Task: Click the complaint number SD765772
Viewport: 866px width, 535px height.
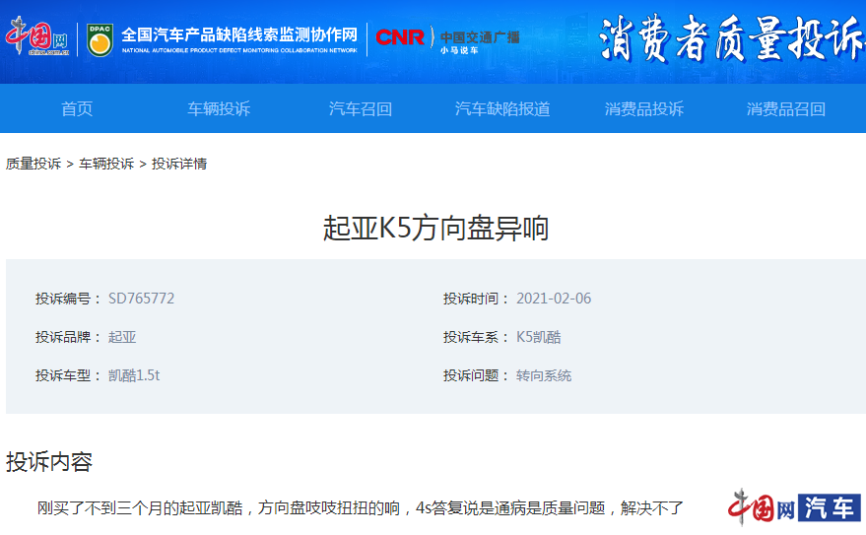Action: tap(141, 299)
